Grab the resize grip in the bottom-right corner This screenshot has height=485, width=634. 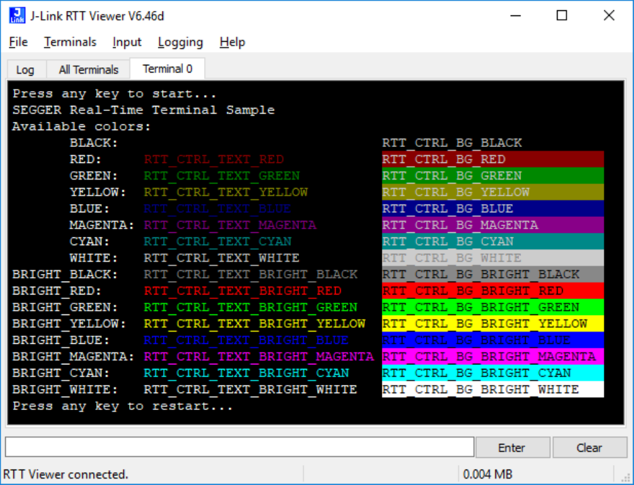click(x=626, y=477)
